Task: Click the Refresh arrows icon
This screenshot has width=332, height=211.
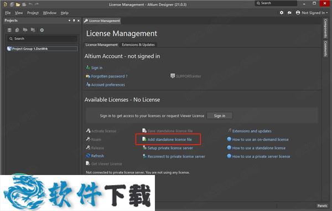Action: (x=88, y=156)
